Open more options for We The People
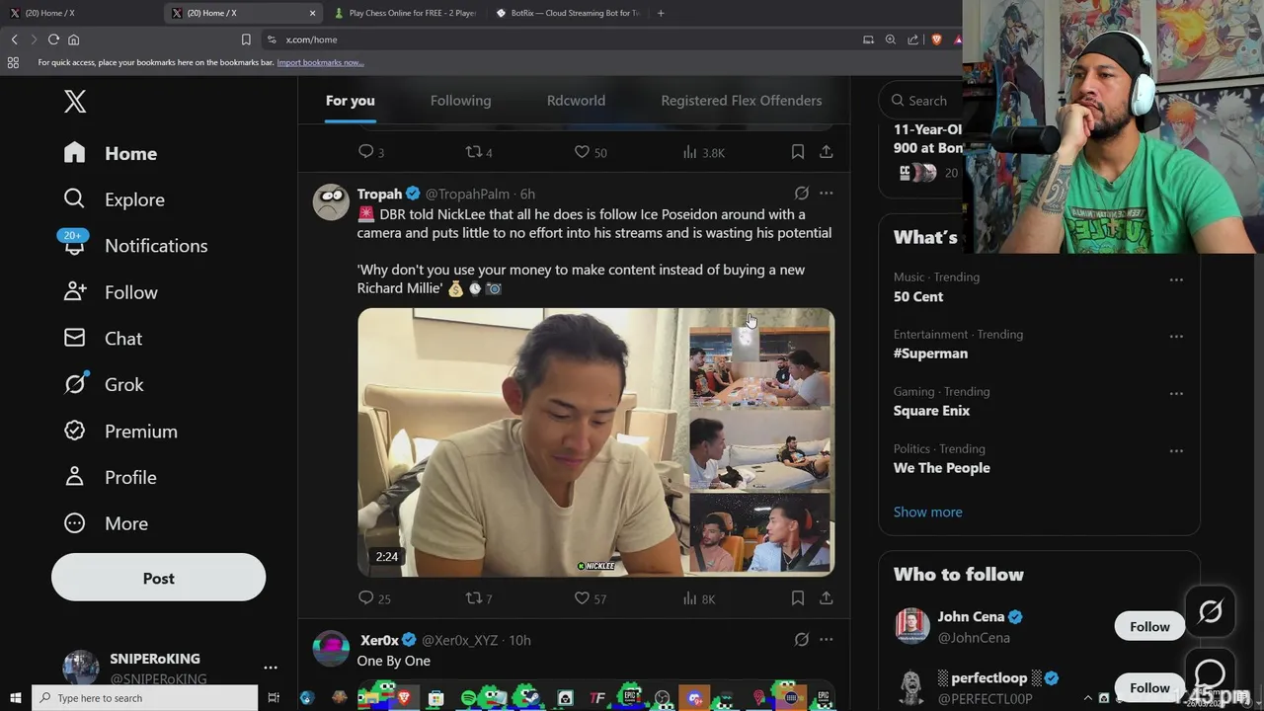Screen dimensions: 1264x711 (1176, 451)
